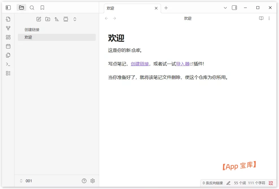The height and width of the screenshot is (189, 279).
Task: Create a new note with the pencil icon
Action: click(39, 19)
